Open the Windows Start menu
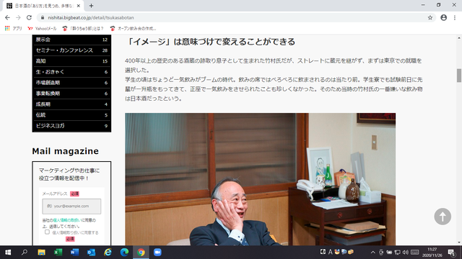Screen dimensions: 462x259 click(x=8, y=253)
